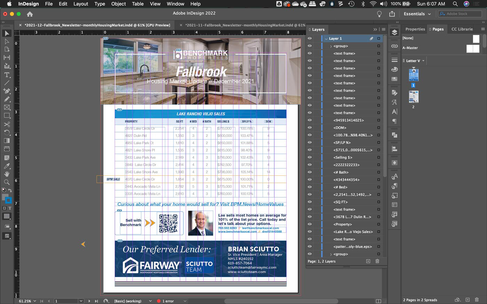Select the Selection tool arrow
487x304 pixels.
coord(7,33)
